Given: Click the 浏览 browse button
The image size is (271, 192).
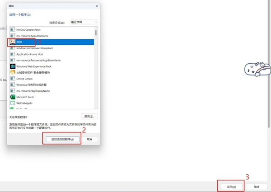Looking at the screenshot, I should (89, 116).
